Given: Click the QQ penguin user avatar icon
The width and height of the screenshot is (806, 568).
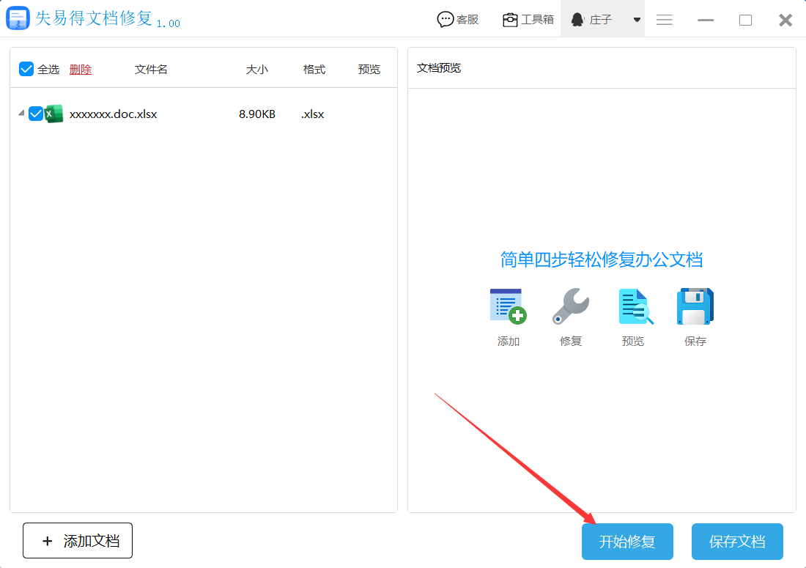Looking at the screenshot, I should [x=577, y=20].
